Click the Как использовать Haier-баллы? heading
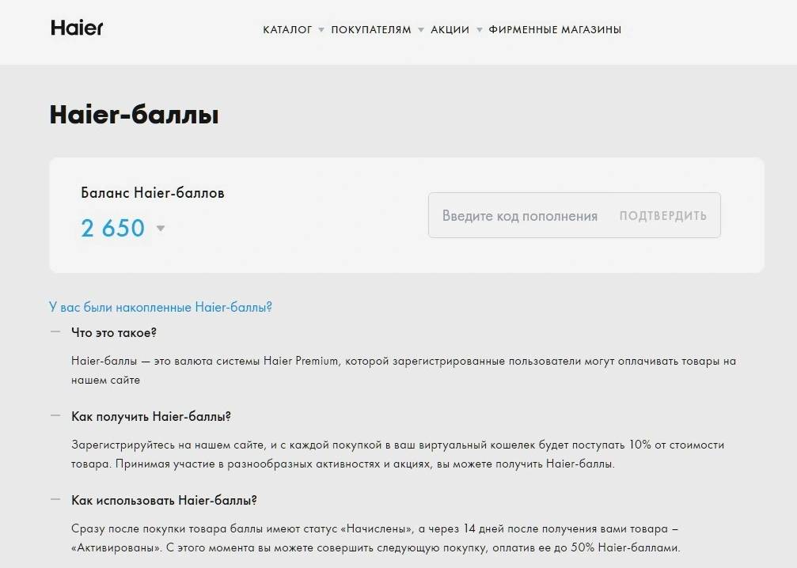797x568 pixels. 164,501
